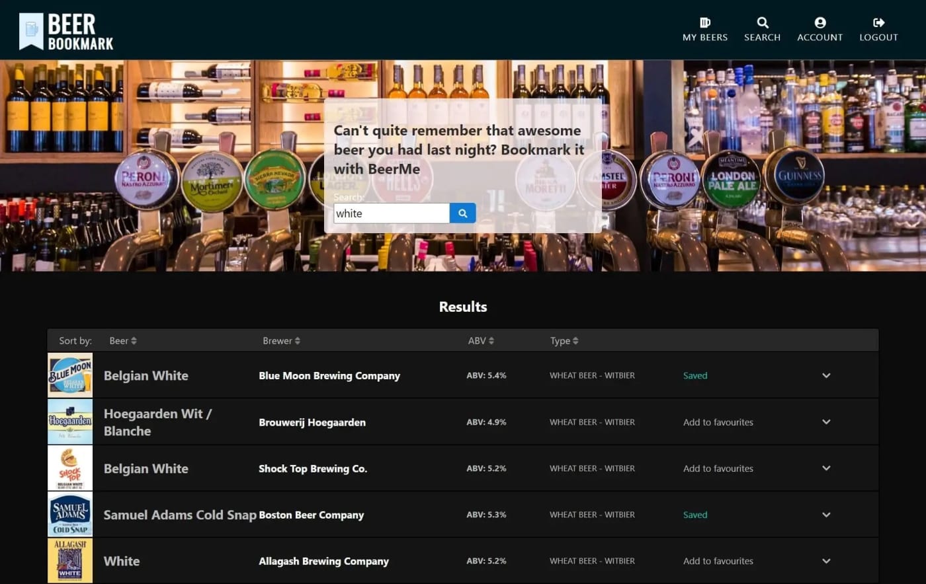926x584 pixels.
Task: Sort results by Brewer
Action: coord(281,341)
